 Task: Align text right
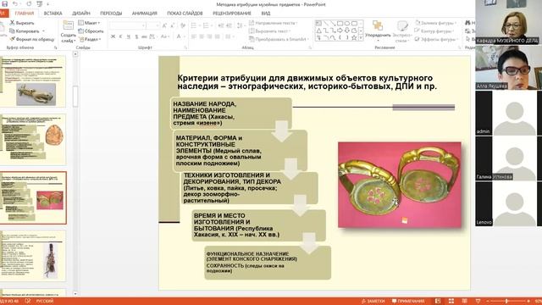click(x=209, y=36)
